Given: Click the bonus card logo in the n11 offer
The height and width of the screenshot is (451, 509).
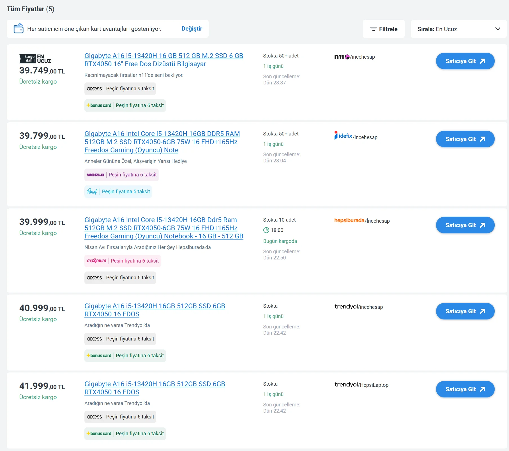Looking at the screenshot, I should [x=99, y=105].
